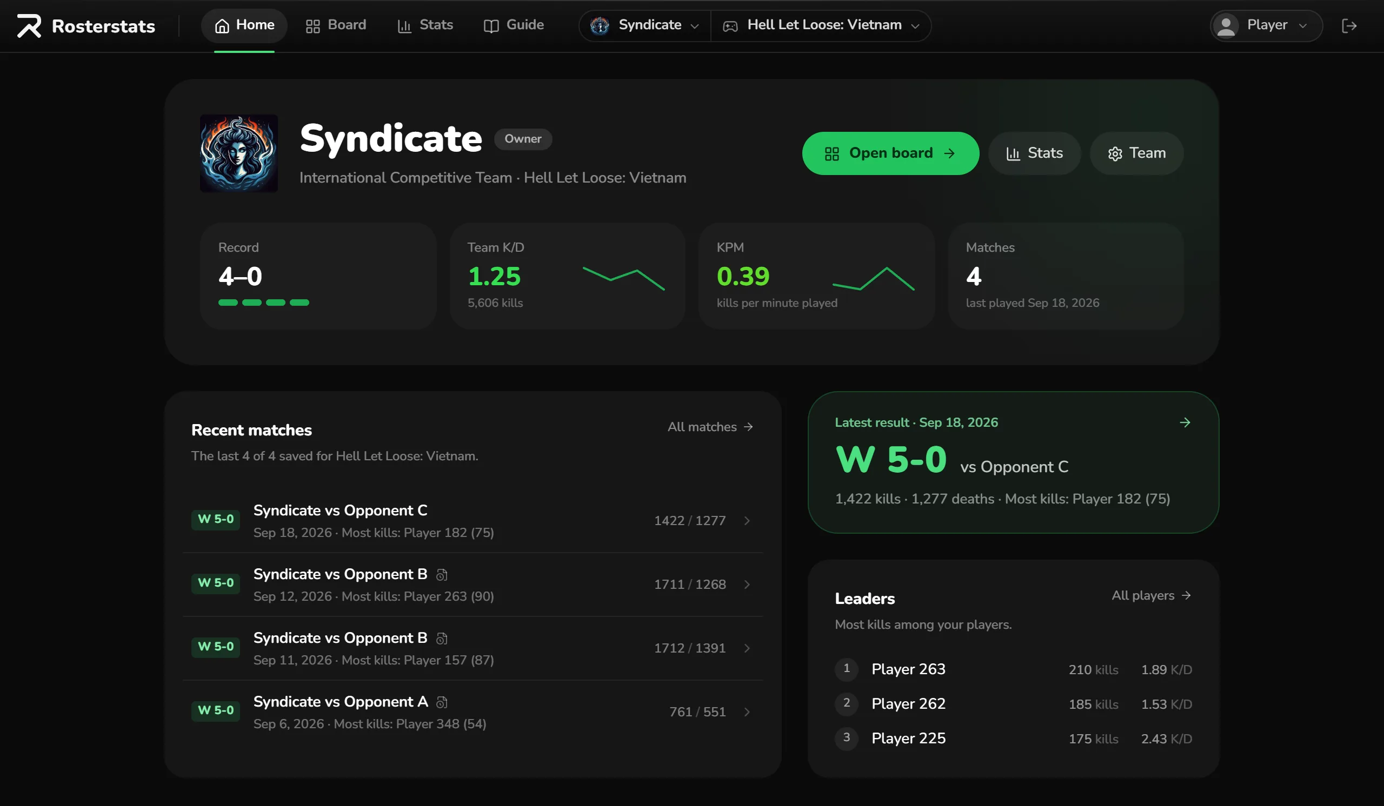Viewport: 1384px width, 806px height.
Task: Open the Team settings button
Action: (x=1136, y=153)
